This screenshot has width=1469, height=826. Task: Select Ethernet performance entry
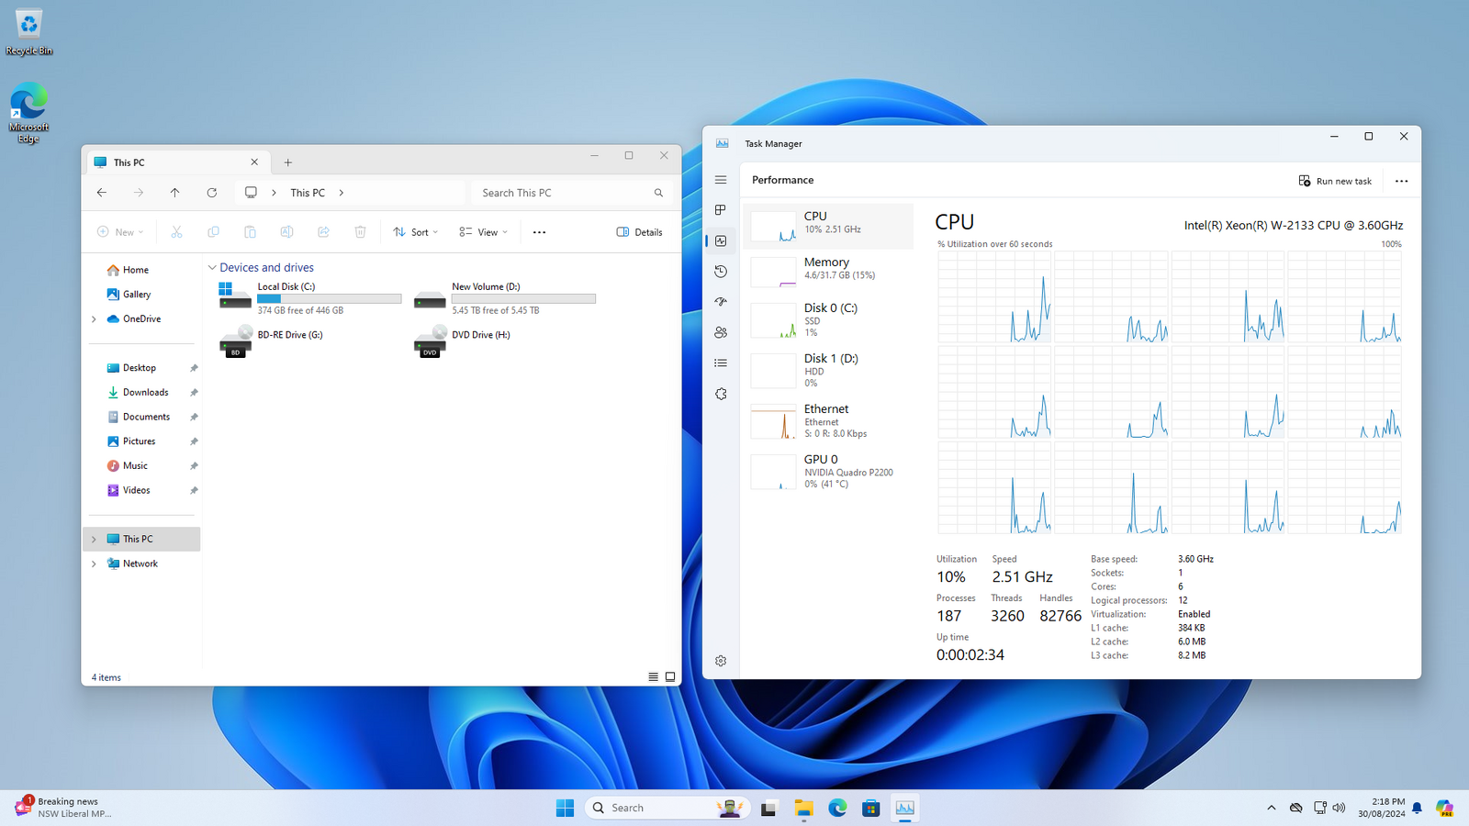click(828, 420)
